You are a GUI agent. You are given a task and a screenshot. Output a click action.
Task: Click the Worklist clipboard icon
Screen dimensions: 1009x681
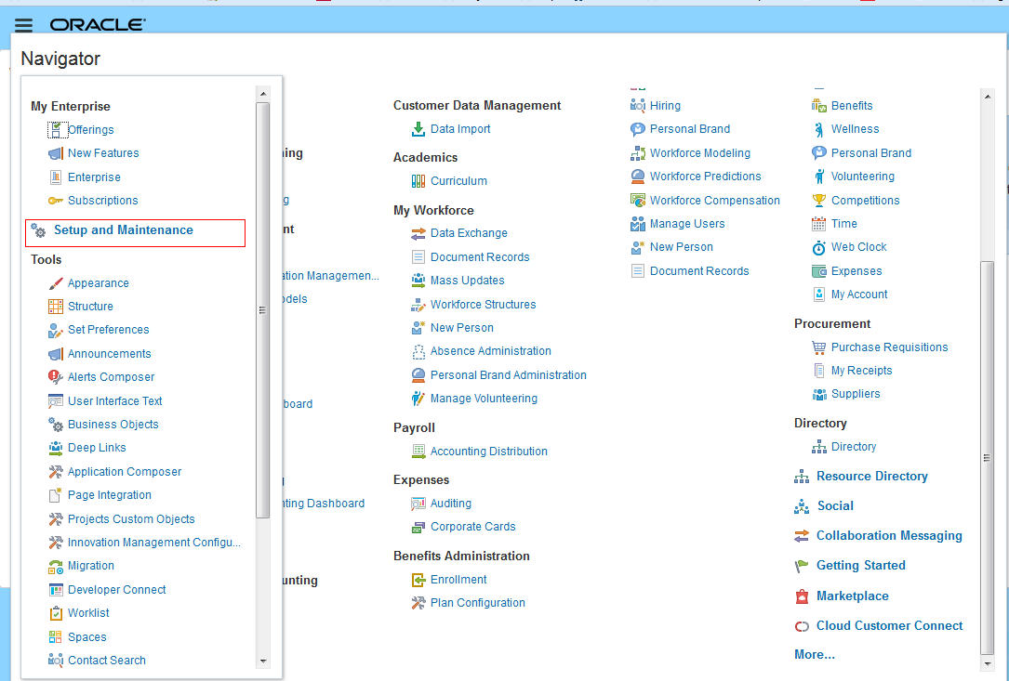pos(56,613)
